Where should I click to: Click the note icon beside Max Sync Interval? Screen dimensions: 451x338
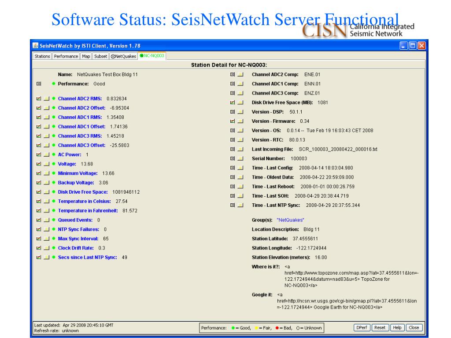(47, 239)
